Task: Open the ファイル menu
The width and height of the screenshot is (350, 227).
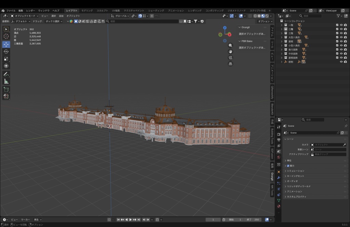Action: pyautogui.click(x=11, y=11)
